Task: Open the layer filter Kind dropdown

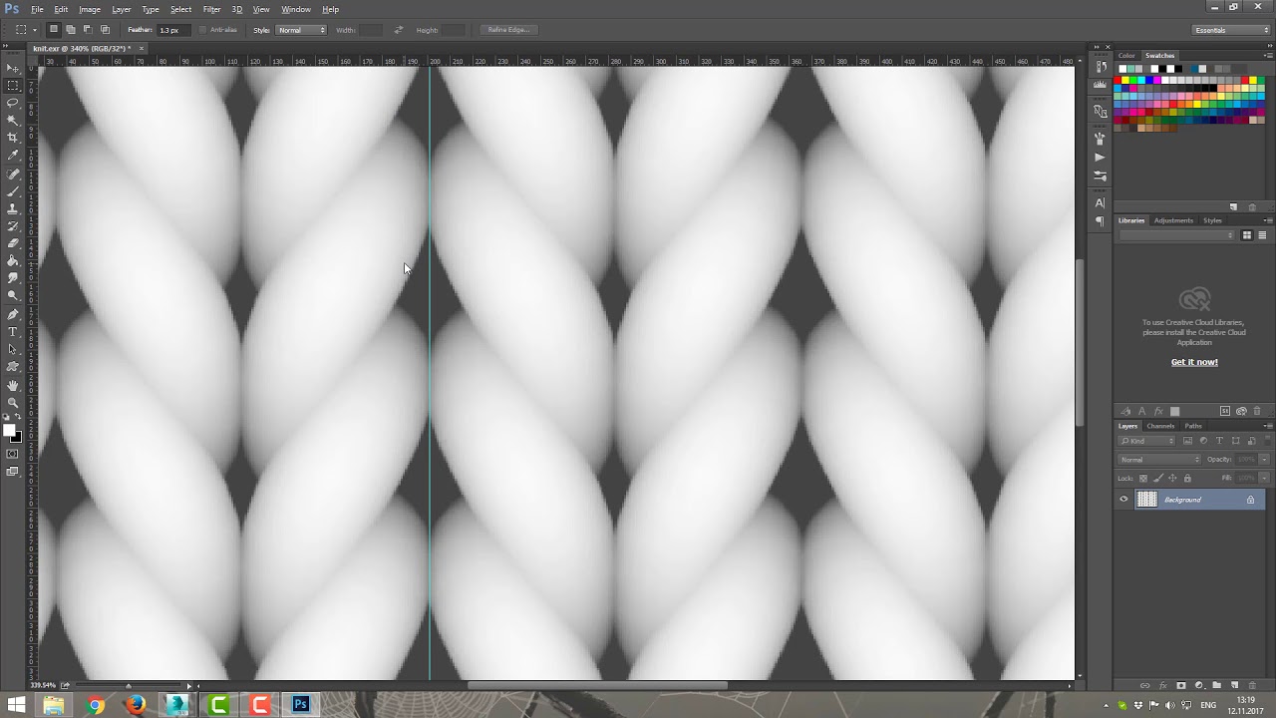Action: (x=1147, y=441)
